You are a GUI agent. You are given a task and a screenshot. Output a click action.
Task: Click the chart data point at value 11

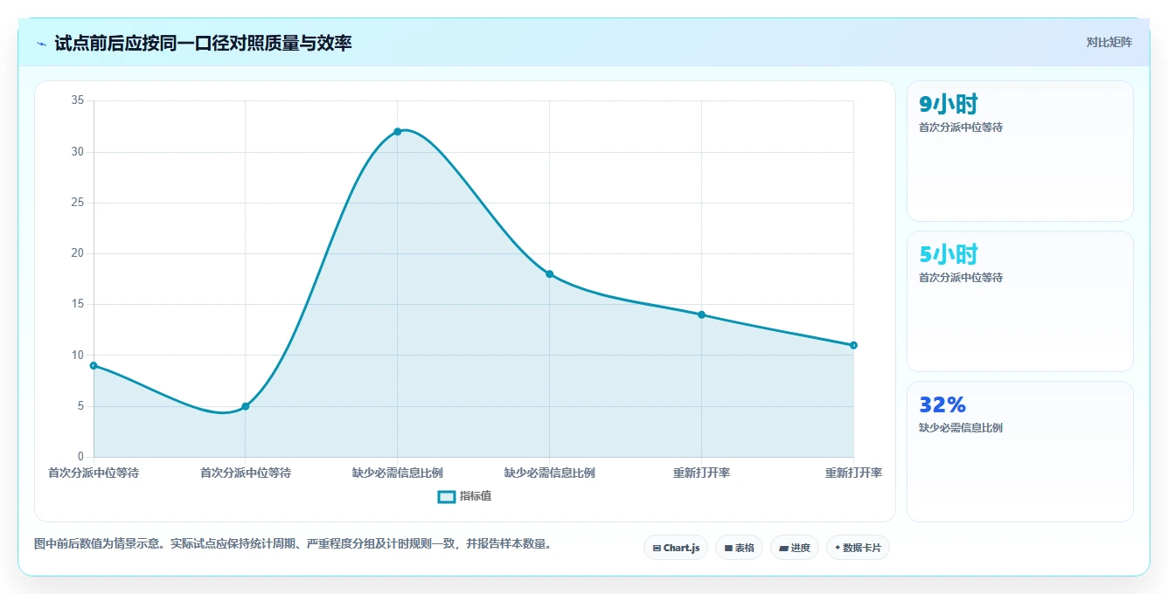coord(853,345)
